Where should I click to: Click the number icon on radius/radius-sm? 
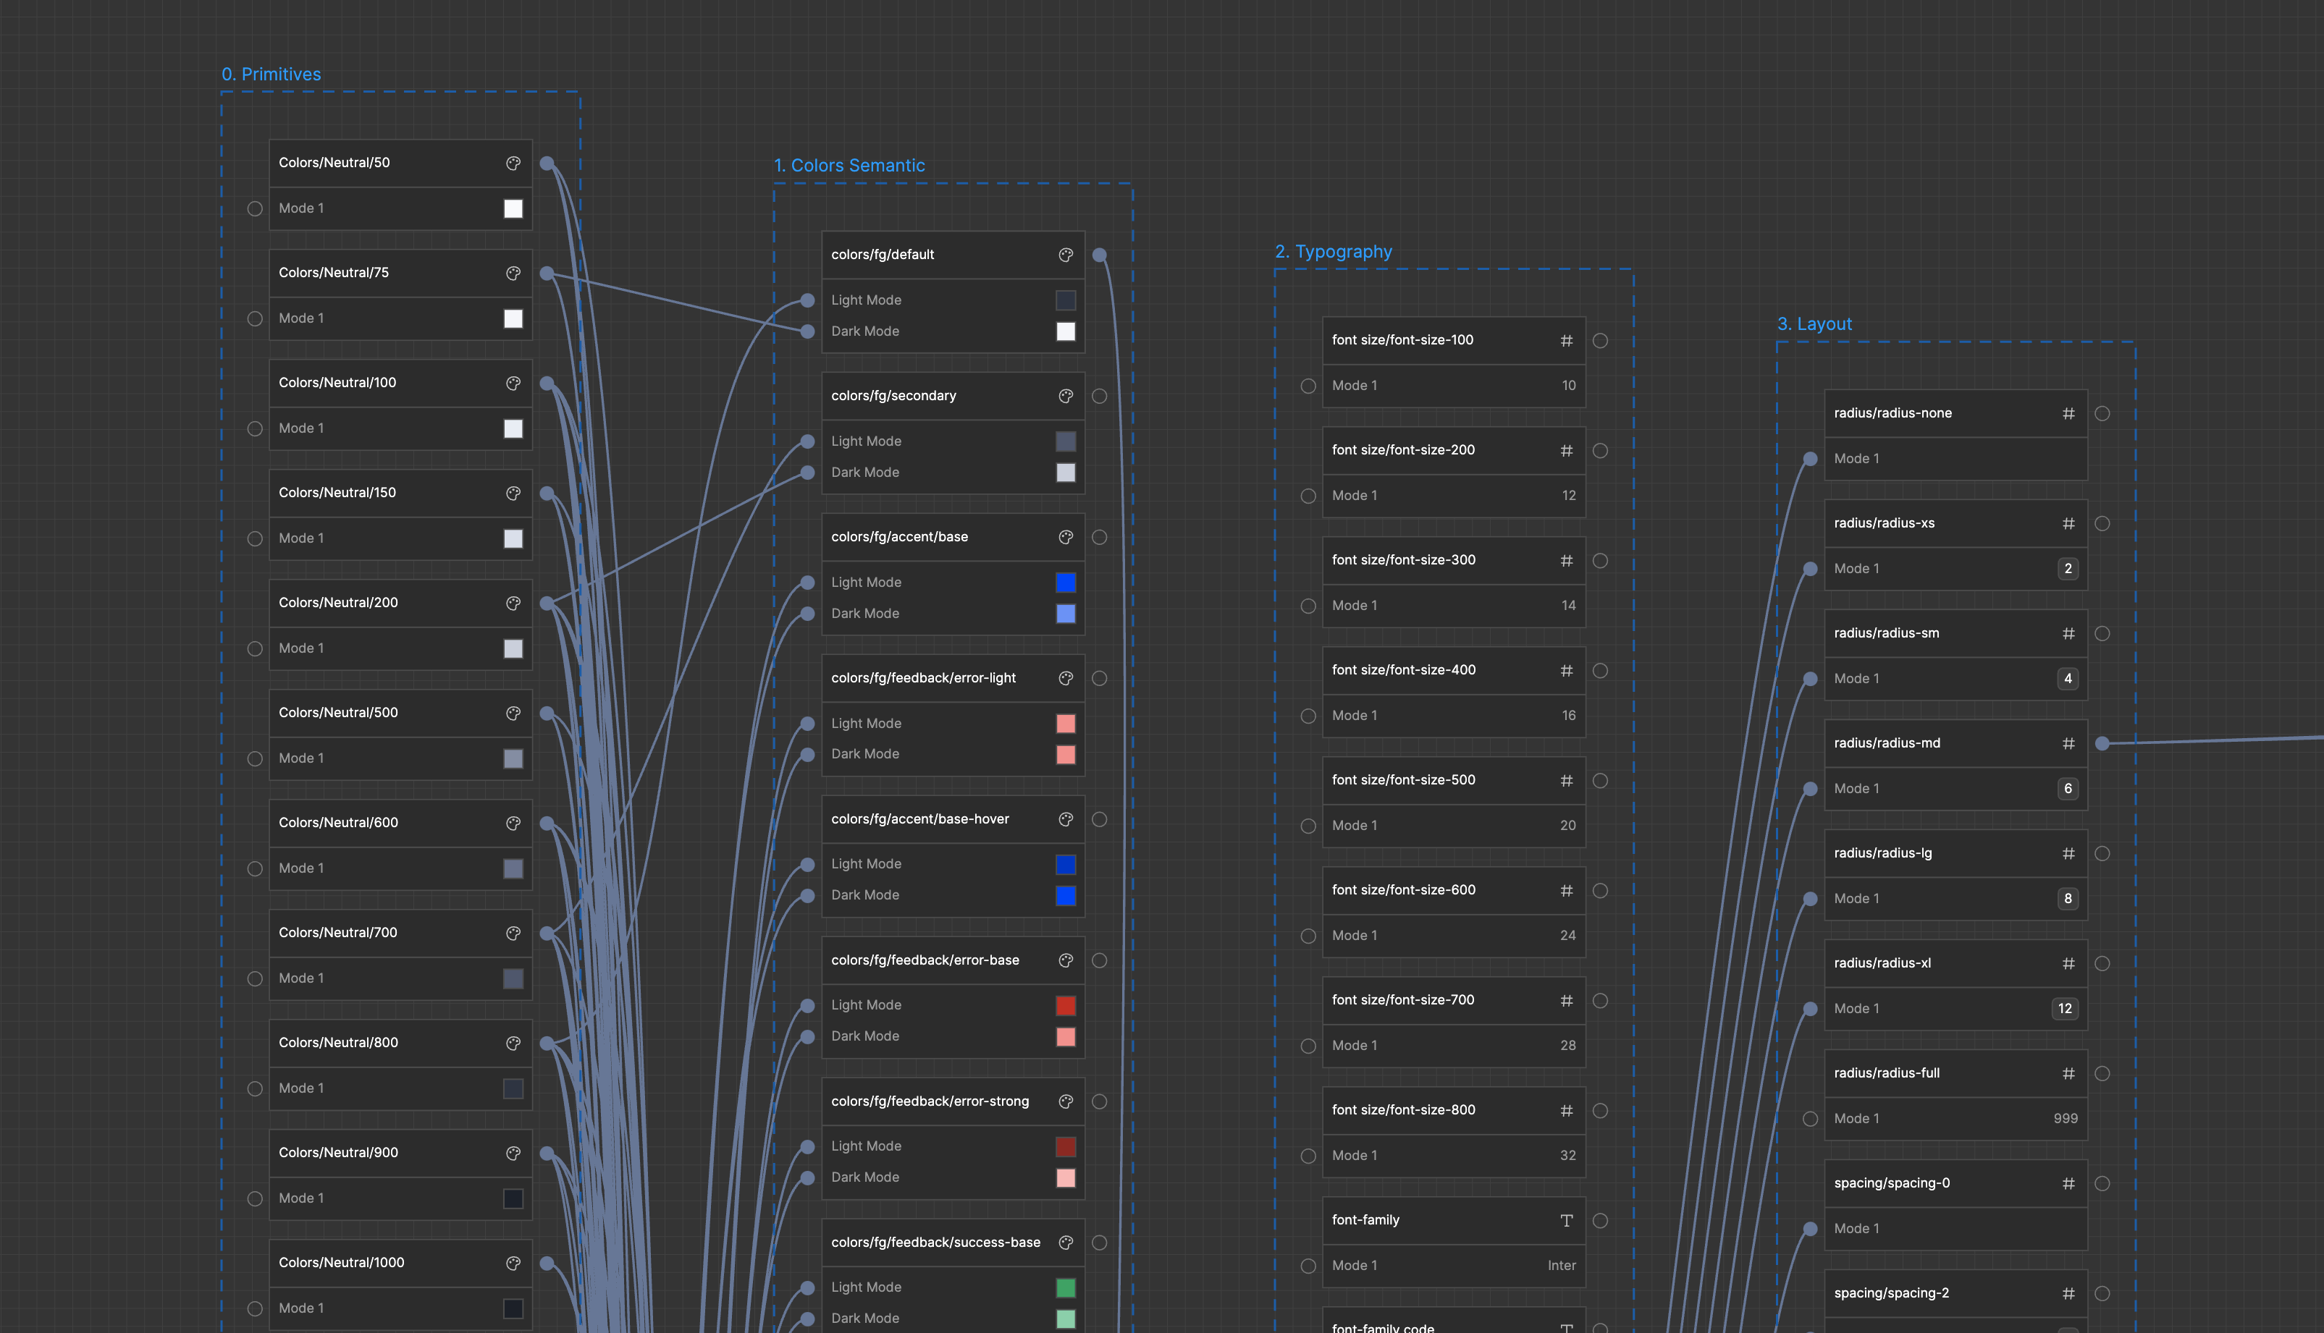[2068, 633]
